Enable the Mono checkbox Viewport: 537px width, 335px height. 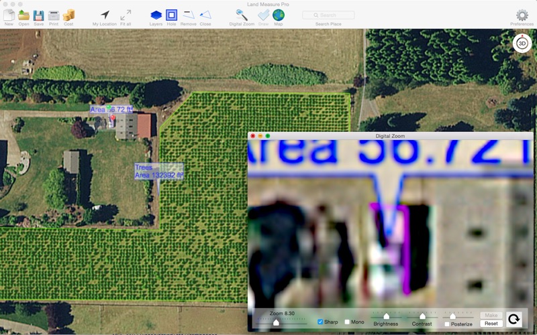click(347, 322)
